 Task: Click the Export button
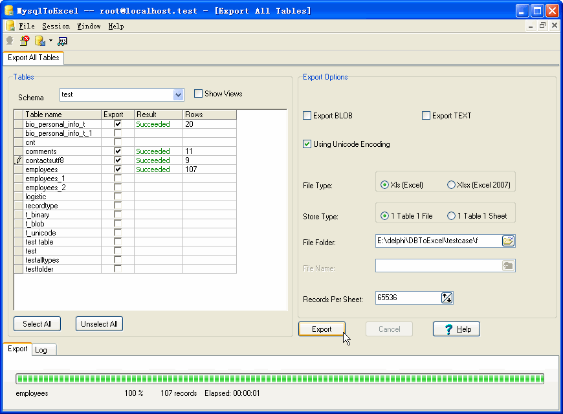322,329
